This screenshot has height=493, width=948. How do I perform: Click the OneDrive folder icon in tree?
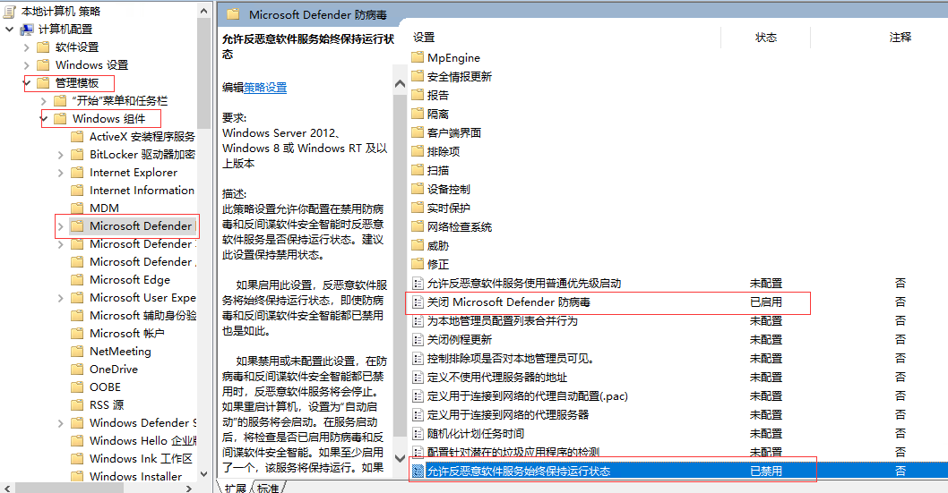tap(77, 369)
